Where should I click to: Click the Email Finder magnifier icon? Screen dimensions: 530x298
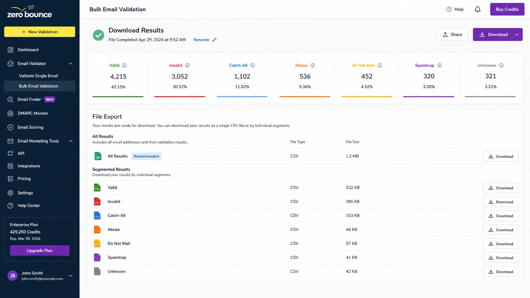coord(10,99)
